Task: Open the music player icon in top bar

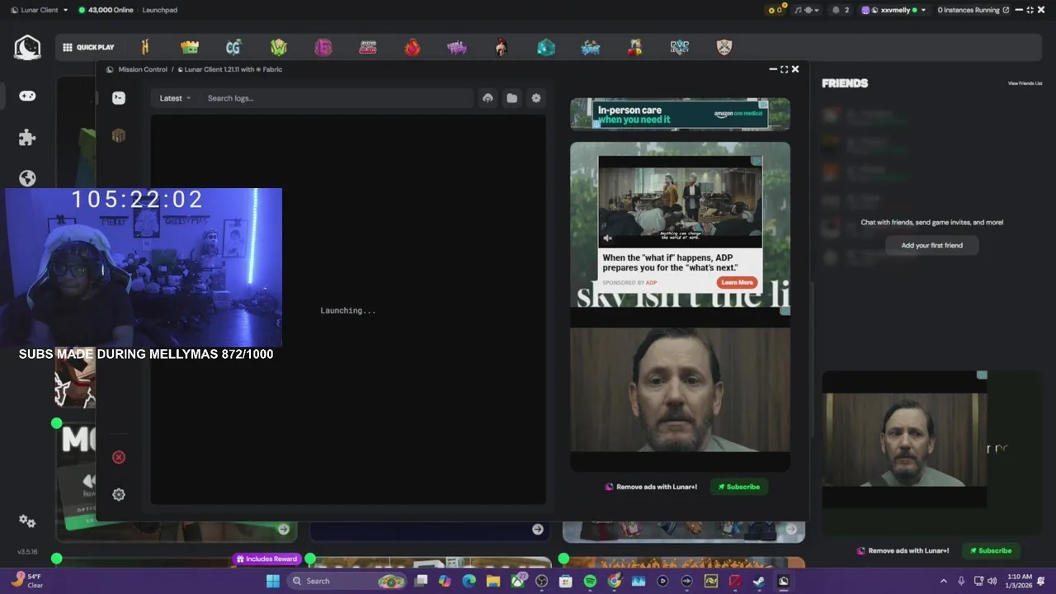Action: [x=807, y=10]
